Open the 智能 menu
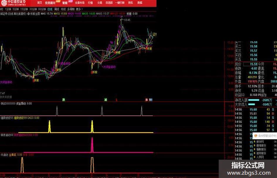Image resolution: width=277 pixels, height=178 pixels. point(65,3)
